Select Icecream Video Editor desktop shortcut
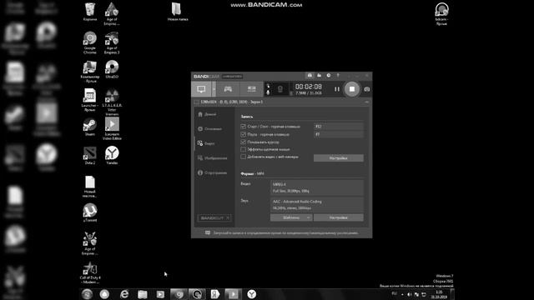Image resolution: width=534 pixels, height=300 pixels. pos(112,128)
